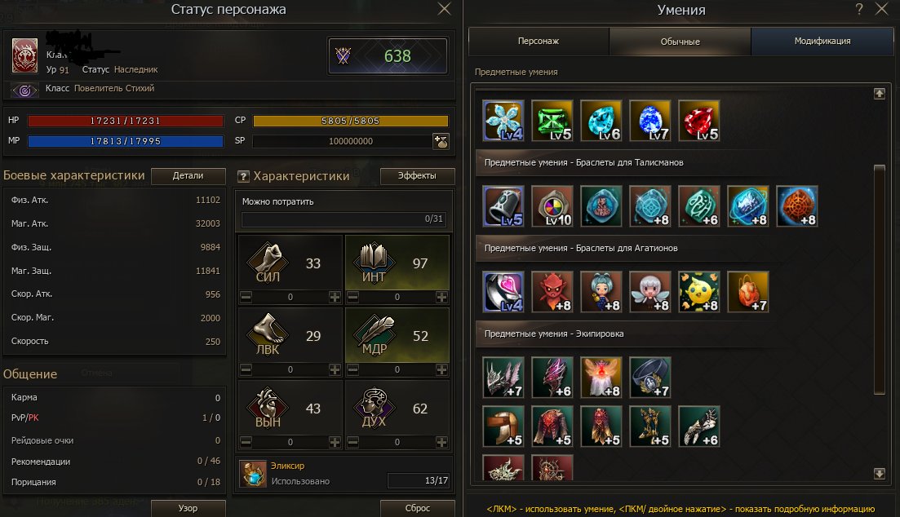Click the white flower Lv4 skill icon
This screenshot has width=900, height=517.
tap(503, 121)
